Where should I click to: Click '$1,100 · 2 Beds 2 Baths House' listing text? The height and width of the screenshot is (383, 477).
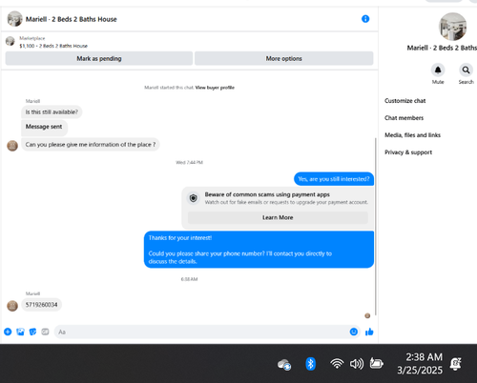point(53,46)
